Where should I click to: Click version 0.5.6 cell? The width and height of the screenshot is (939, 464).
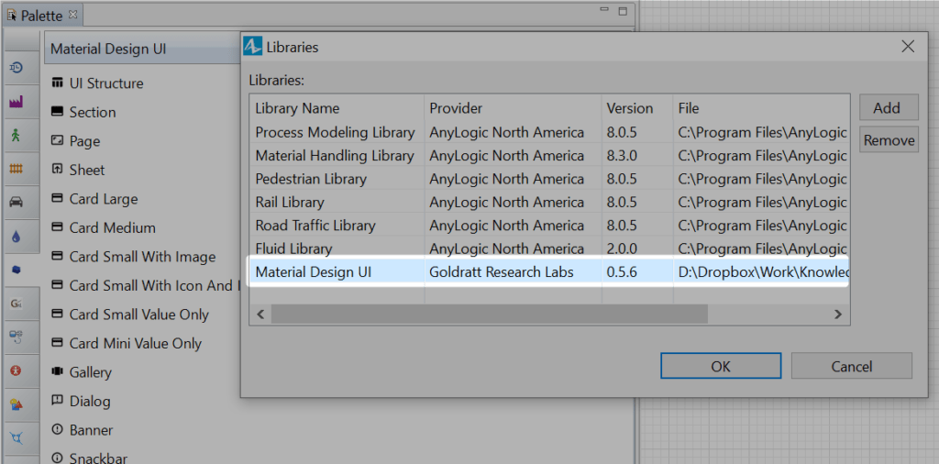coord(637,272)
